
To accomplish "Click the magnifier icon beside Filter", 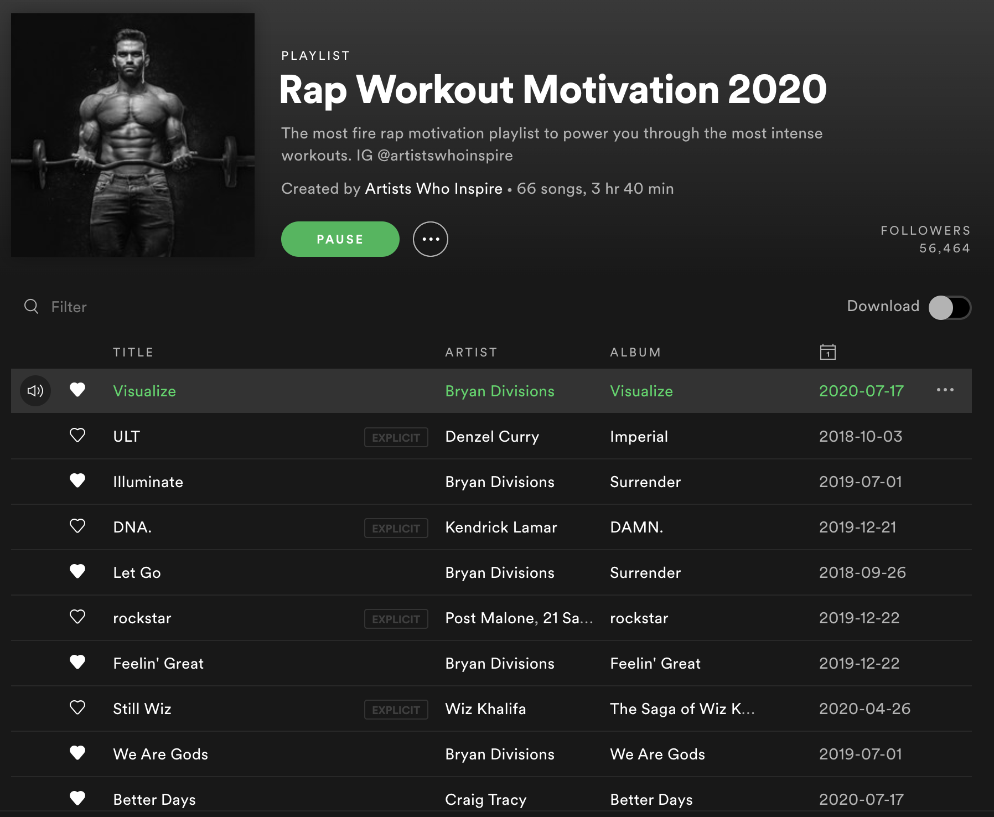I will 32,307.
